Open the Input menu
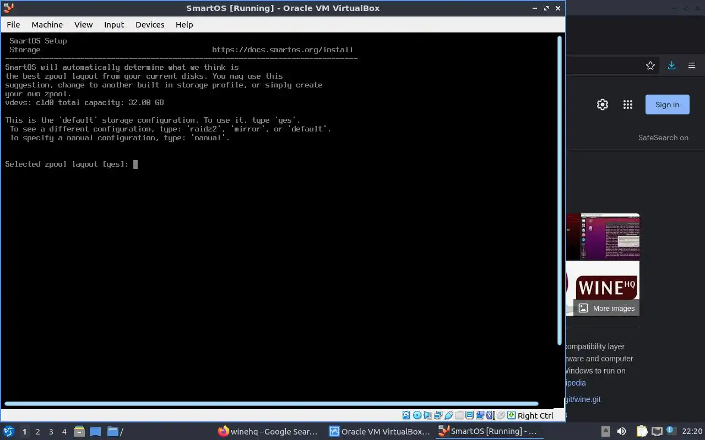 pos(114,24)
